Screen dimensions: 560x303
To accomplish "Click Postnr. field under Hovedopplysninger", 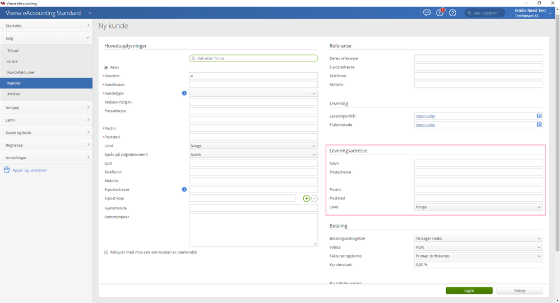I will pos(253,128).
